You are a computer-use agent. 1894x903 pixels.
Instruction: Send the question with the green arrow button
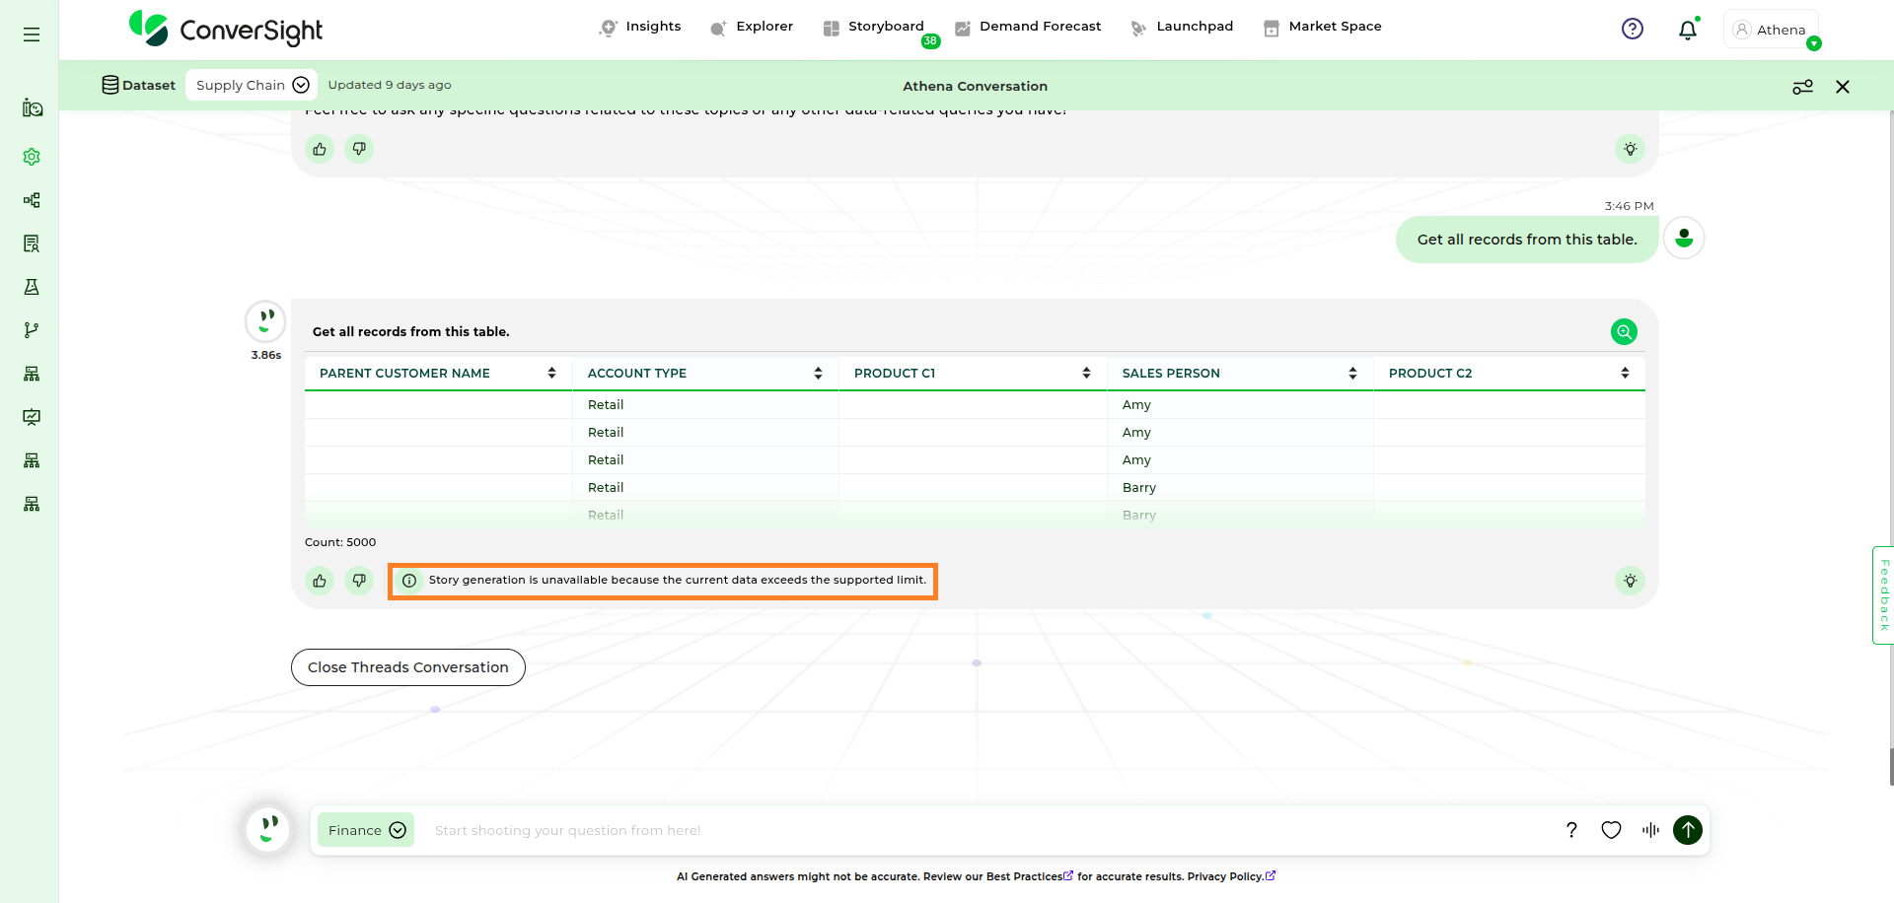[x=1688, y=830]
